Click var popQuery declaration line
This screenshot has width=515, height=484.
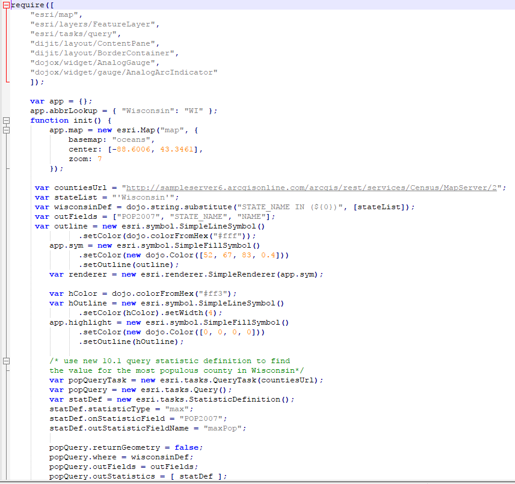click(141, 390)
